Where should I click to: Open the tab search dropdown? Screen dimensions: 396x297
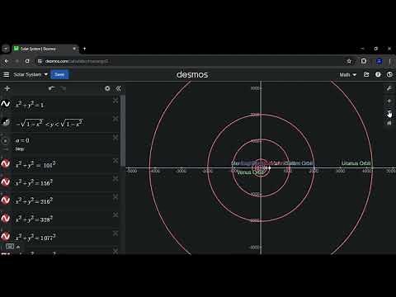click(6, 49)
